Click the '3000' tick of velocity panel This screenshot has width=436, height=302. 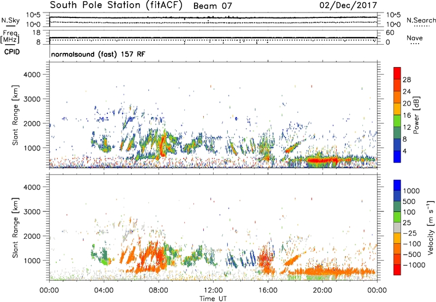tap(32, 212)
